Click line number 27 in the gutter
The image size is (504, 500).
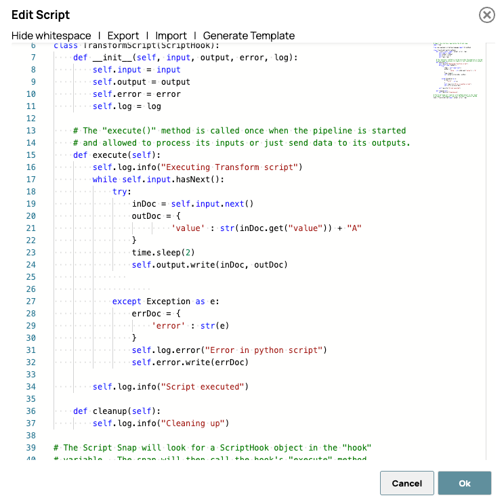pyautogui.click(x=30, y=301)
